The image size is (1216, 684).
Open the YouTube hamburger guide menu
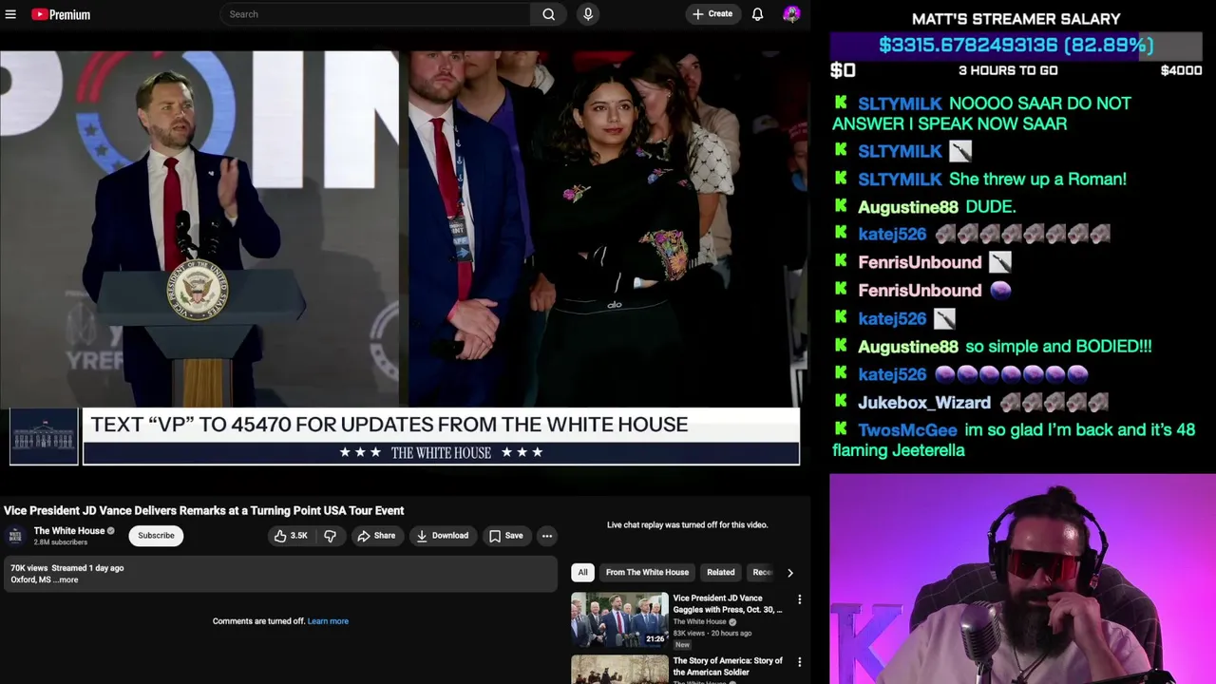[x=10, y=14]
